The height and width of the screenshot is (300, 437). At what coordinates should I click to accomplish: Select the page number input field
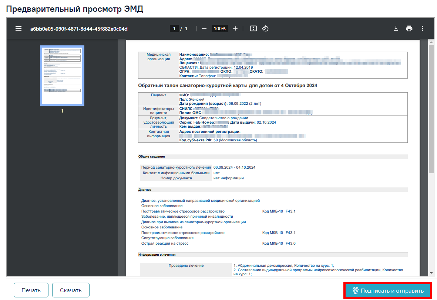[x=174, y=29]
